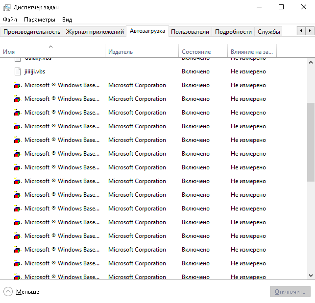Click the circular chevron icon beside Меньше
The height and width of the screenshot is (303, 315).
point(8,292)
